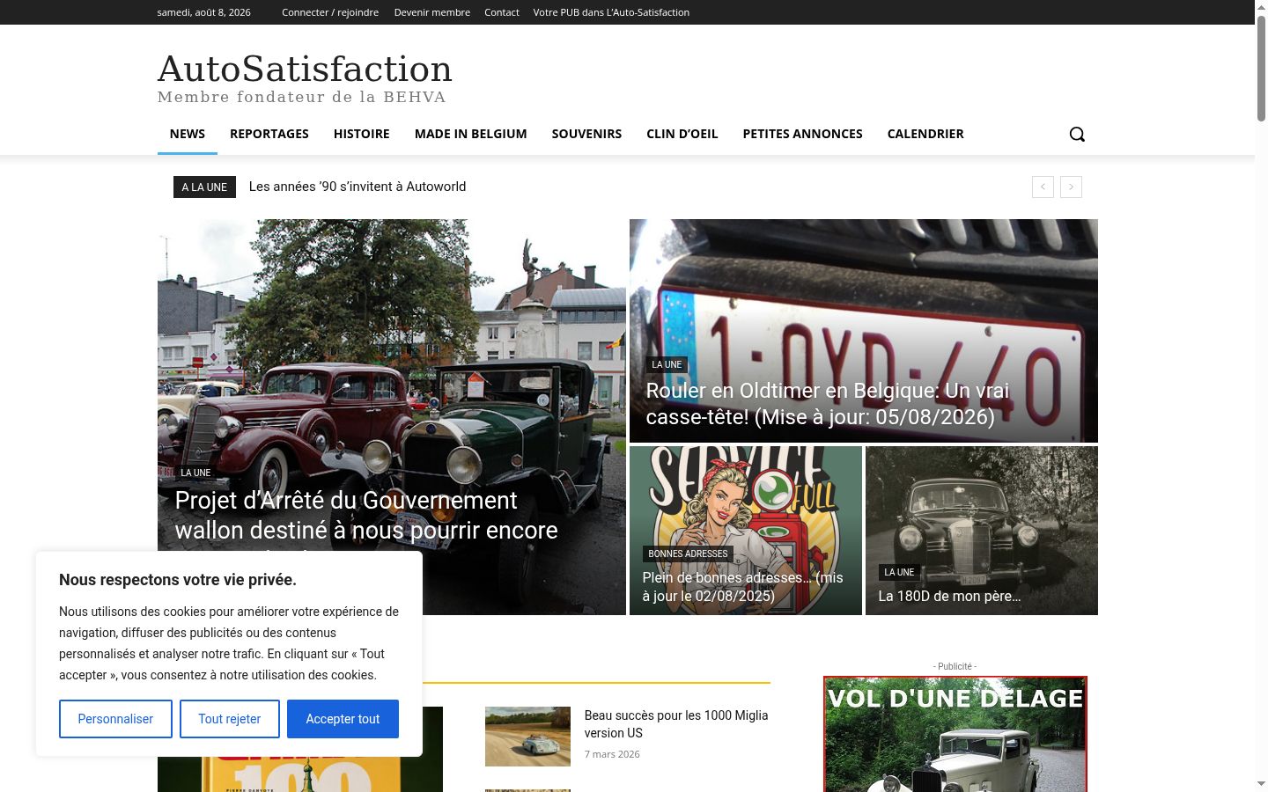
Task: Accept cookies with Accepter tout
Action: click(x=343, y=719)
